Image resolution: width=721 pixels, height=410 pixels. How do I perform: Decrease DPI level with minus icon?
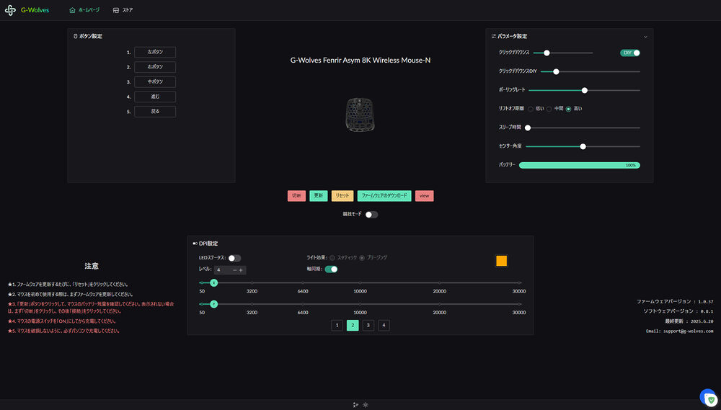[234, 270]
